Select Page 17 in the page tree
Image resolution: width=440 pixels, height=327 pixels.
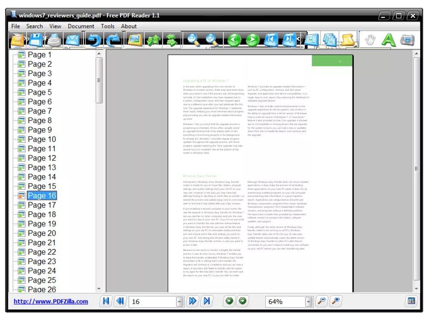tap(42, 205)
